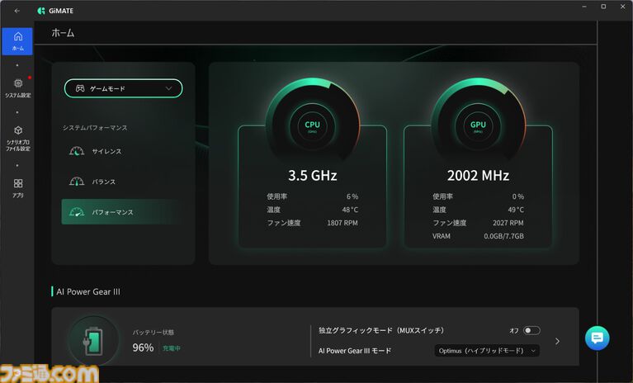The width and height of the screenshot is (633, 383).
Task: Select サイレンス performance mode
Action: click(121, 151)
